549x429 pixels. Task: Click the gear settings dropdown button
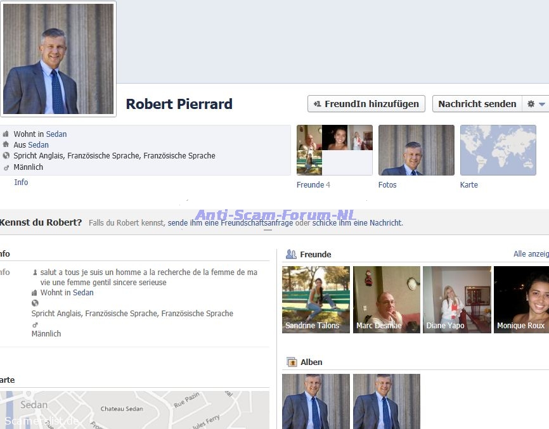pos(536,104)
